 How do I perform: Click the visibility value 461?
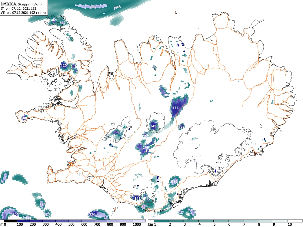[54, 20]
